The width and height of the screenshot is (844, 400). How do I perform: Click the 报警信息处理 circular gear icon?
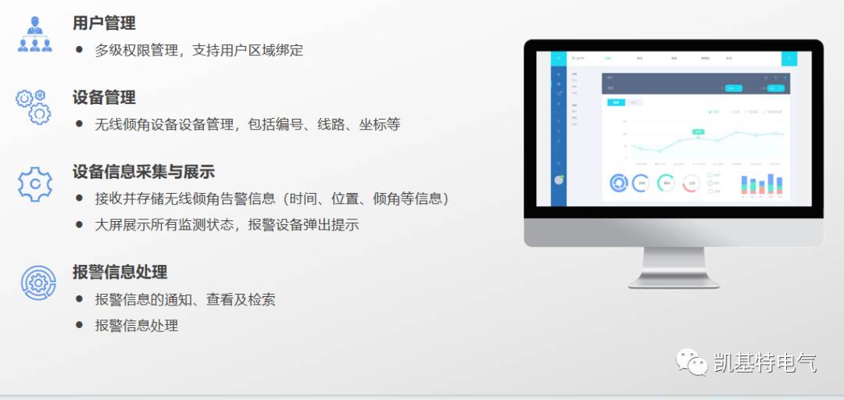[x=38, y=283]
